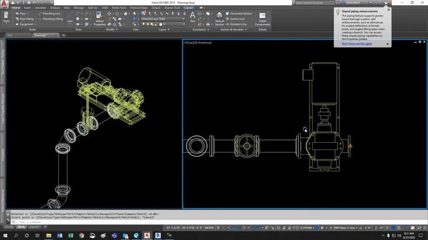Select the Model layout tab

click(9, 227)
